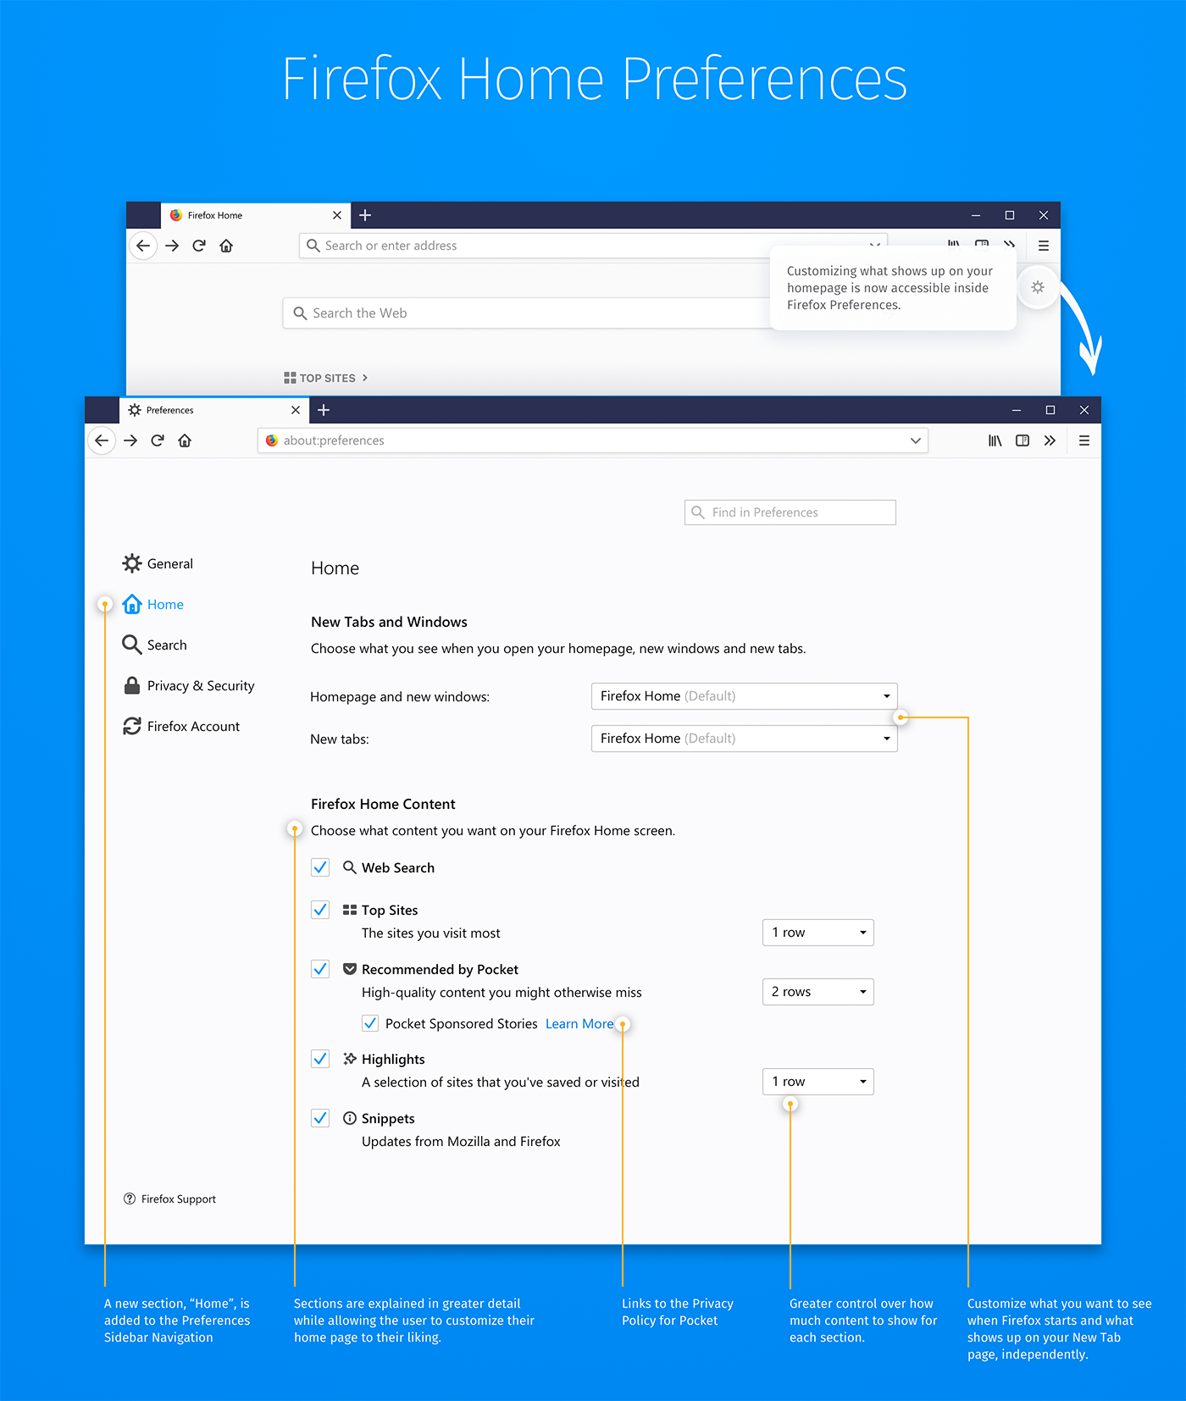This screenshot has width=1186, height=1401.
Task: Click gear customize icon on Firefox Home page
Action: coord(1038,287)
